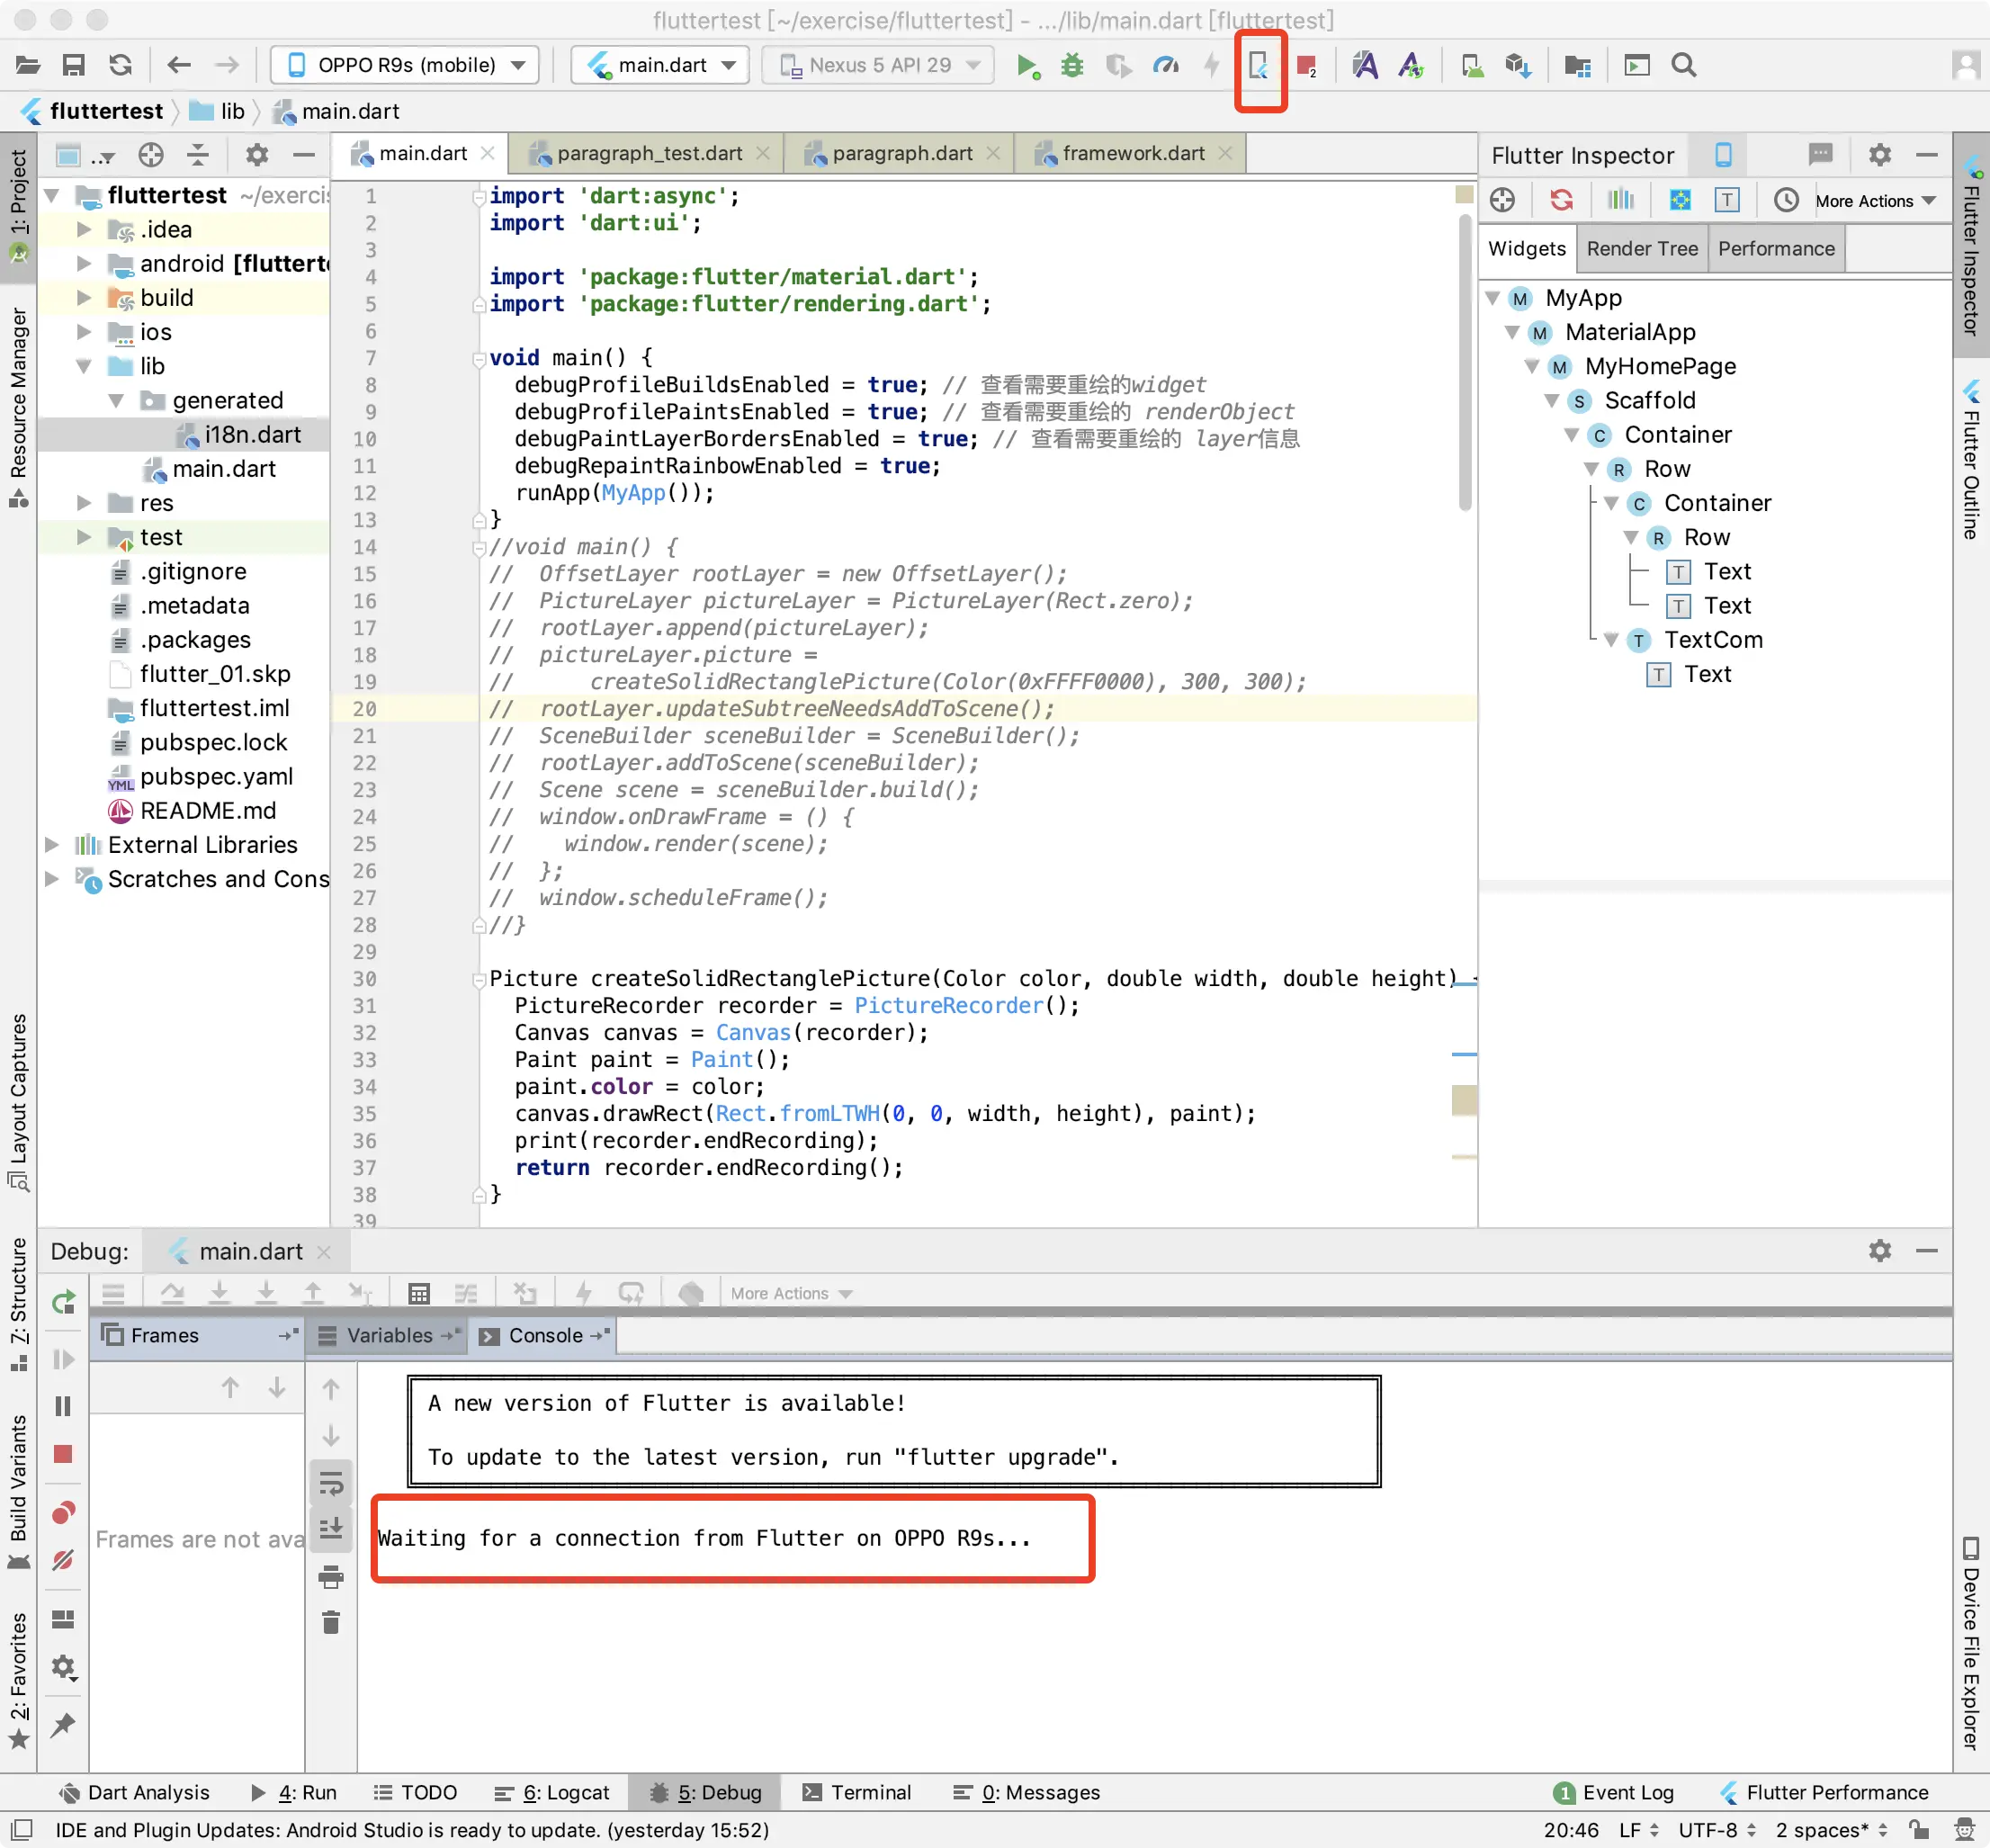Viewport: 1990px width, 1848px height.
Task: Click line separator LF in status bar
Action: (x=1638, y=1830)
